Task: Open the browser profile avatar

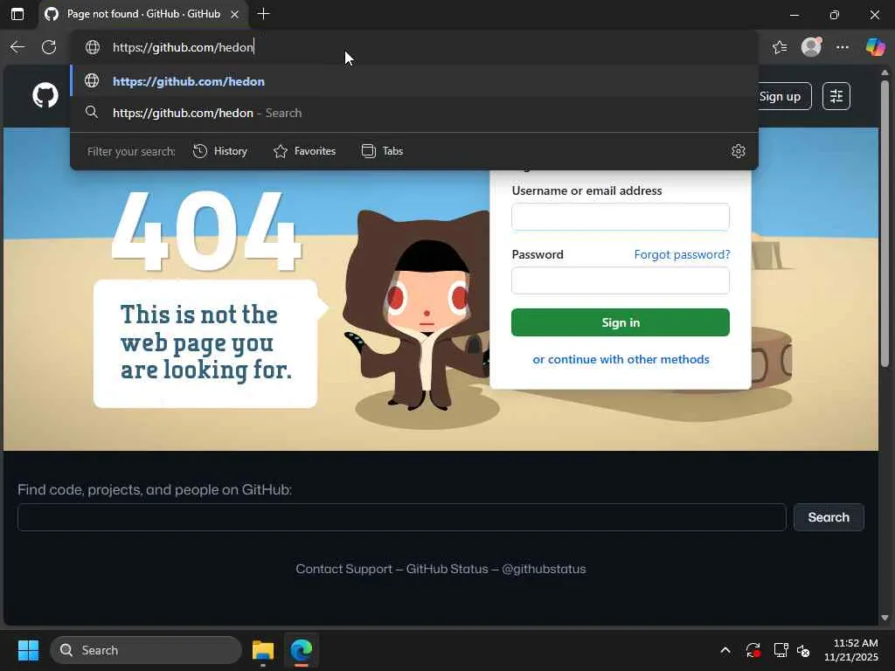Action: pyautogui.click(x=811, y=47)
